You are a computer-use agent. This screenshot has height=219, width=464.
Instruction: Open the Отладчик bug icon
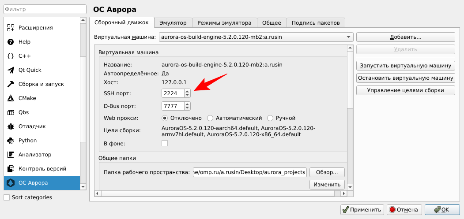11,126
